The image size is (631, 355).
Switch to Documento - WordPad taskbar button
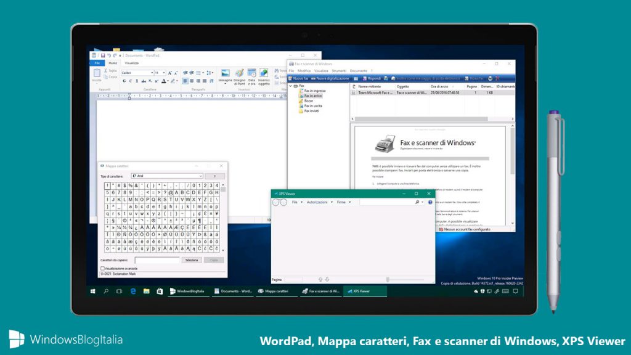[234, 291]
